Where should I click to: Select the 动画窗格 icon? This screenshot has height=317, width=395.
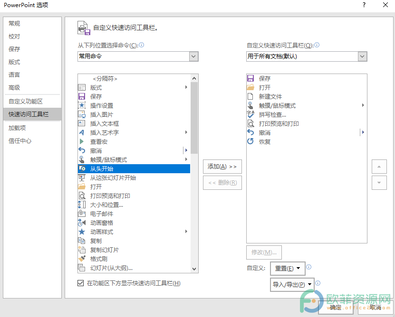click(82, 223)
